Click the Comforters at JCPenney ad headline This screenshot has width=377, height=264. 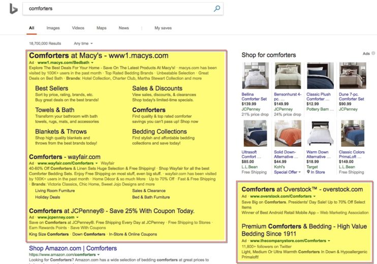coord(112,211)
